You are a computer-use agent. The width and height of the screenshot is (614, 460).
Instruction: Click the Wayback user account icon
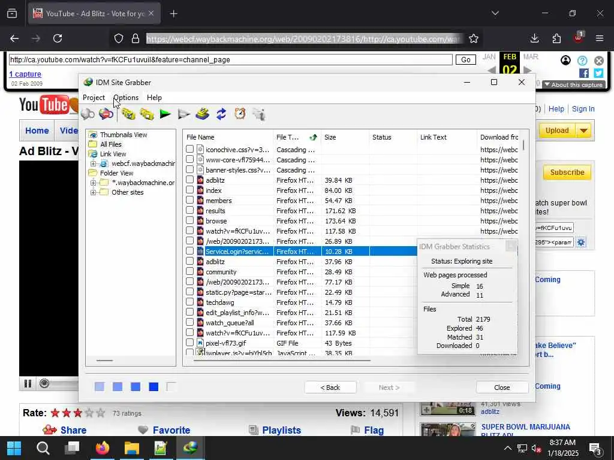click(565, 60)
